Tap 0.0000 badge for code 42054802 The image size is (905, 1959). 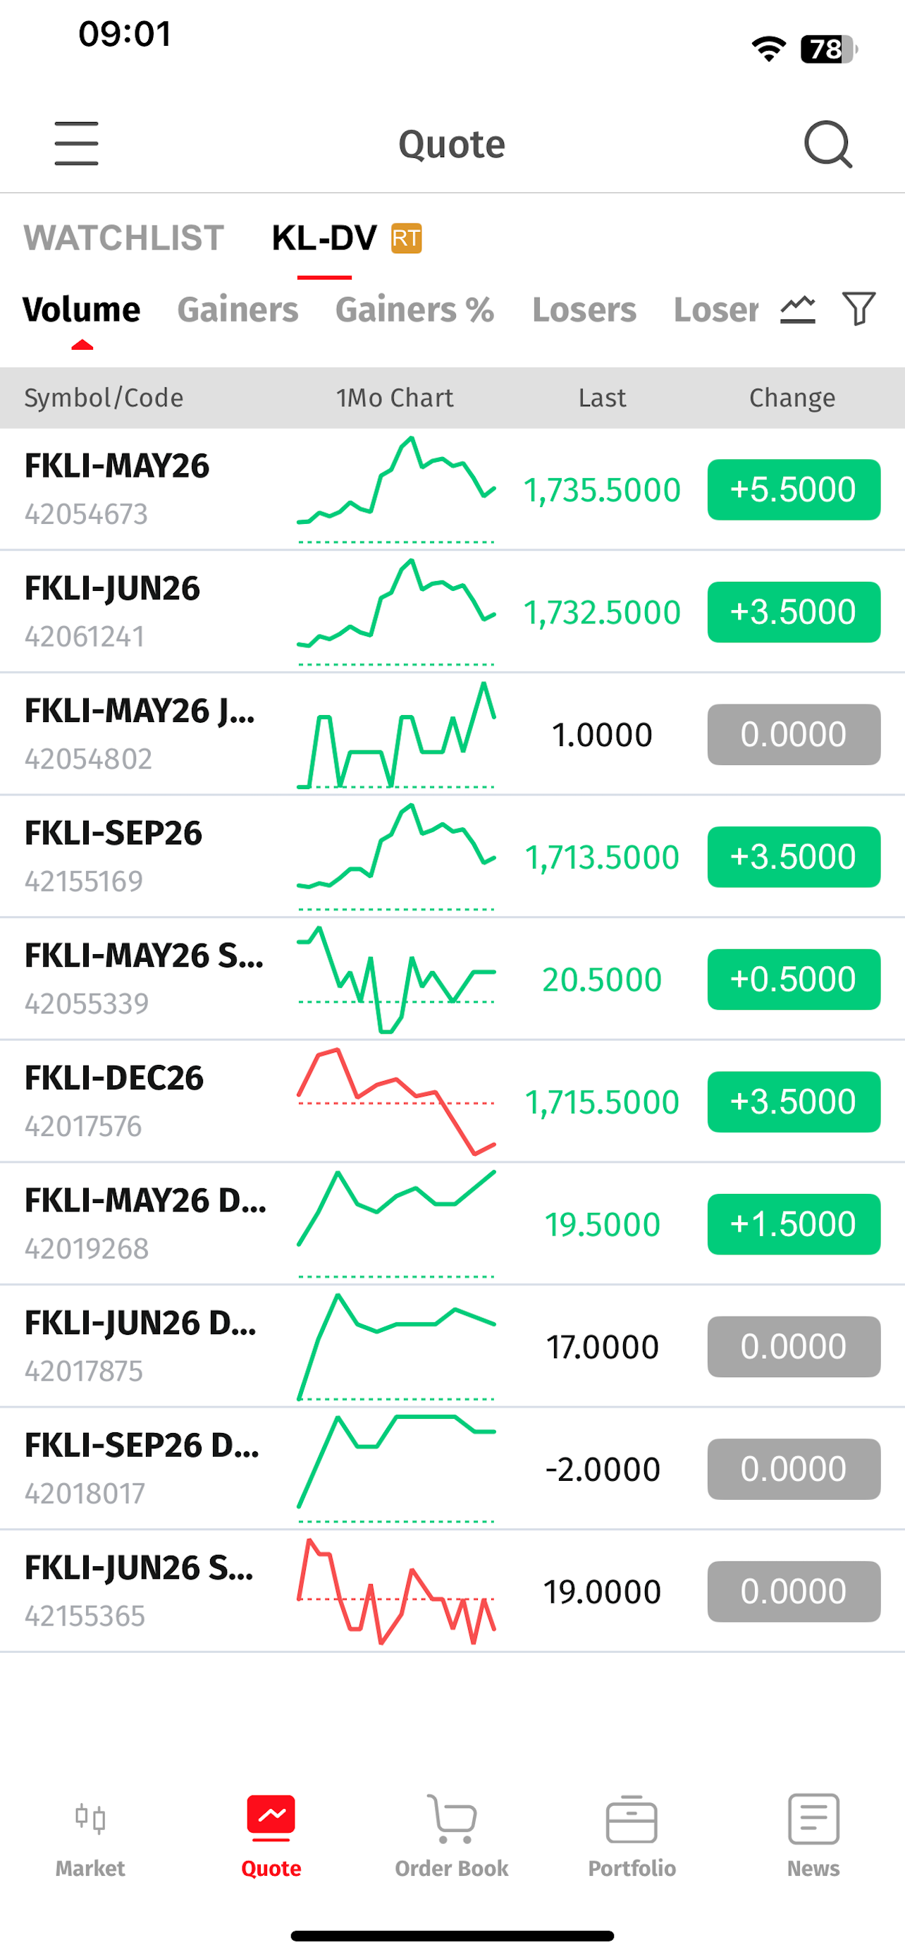pos(794,735)
